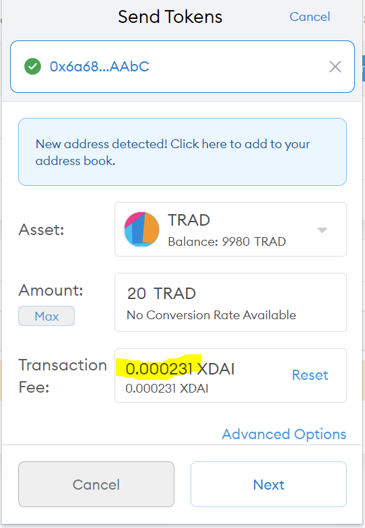Viewport: 365px width, 528px height.
Task: Click the Transaction Fee label
Action: pyautogui.click(x=63, y=376)
